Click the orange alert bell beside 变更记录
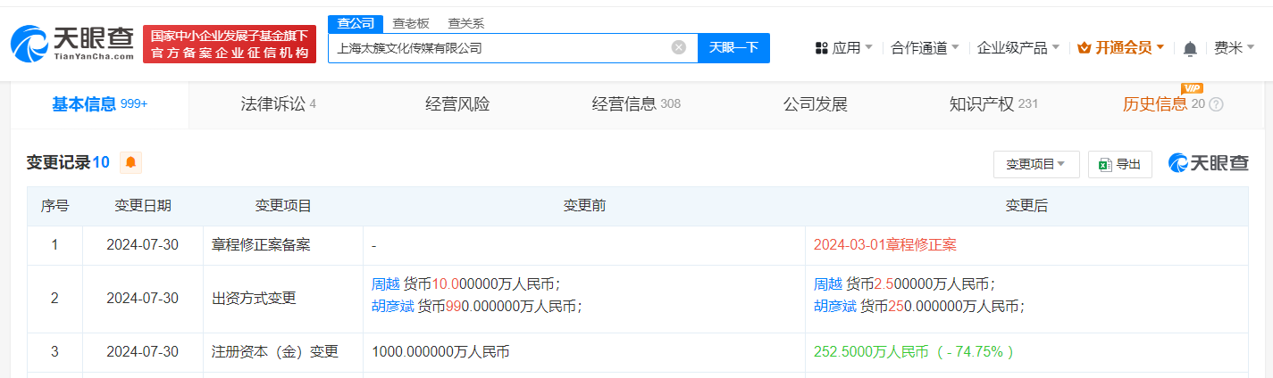This screenshot has width=1273, height=378. pos(131,162)
